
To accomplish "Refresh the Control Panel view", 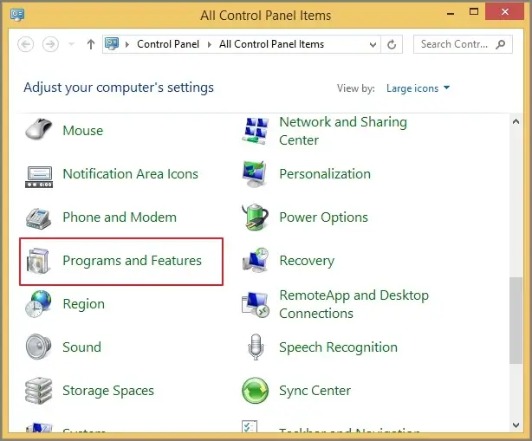I will 392,44.
